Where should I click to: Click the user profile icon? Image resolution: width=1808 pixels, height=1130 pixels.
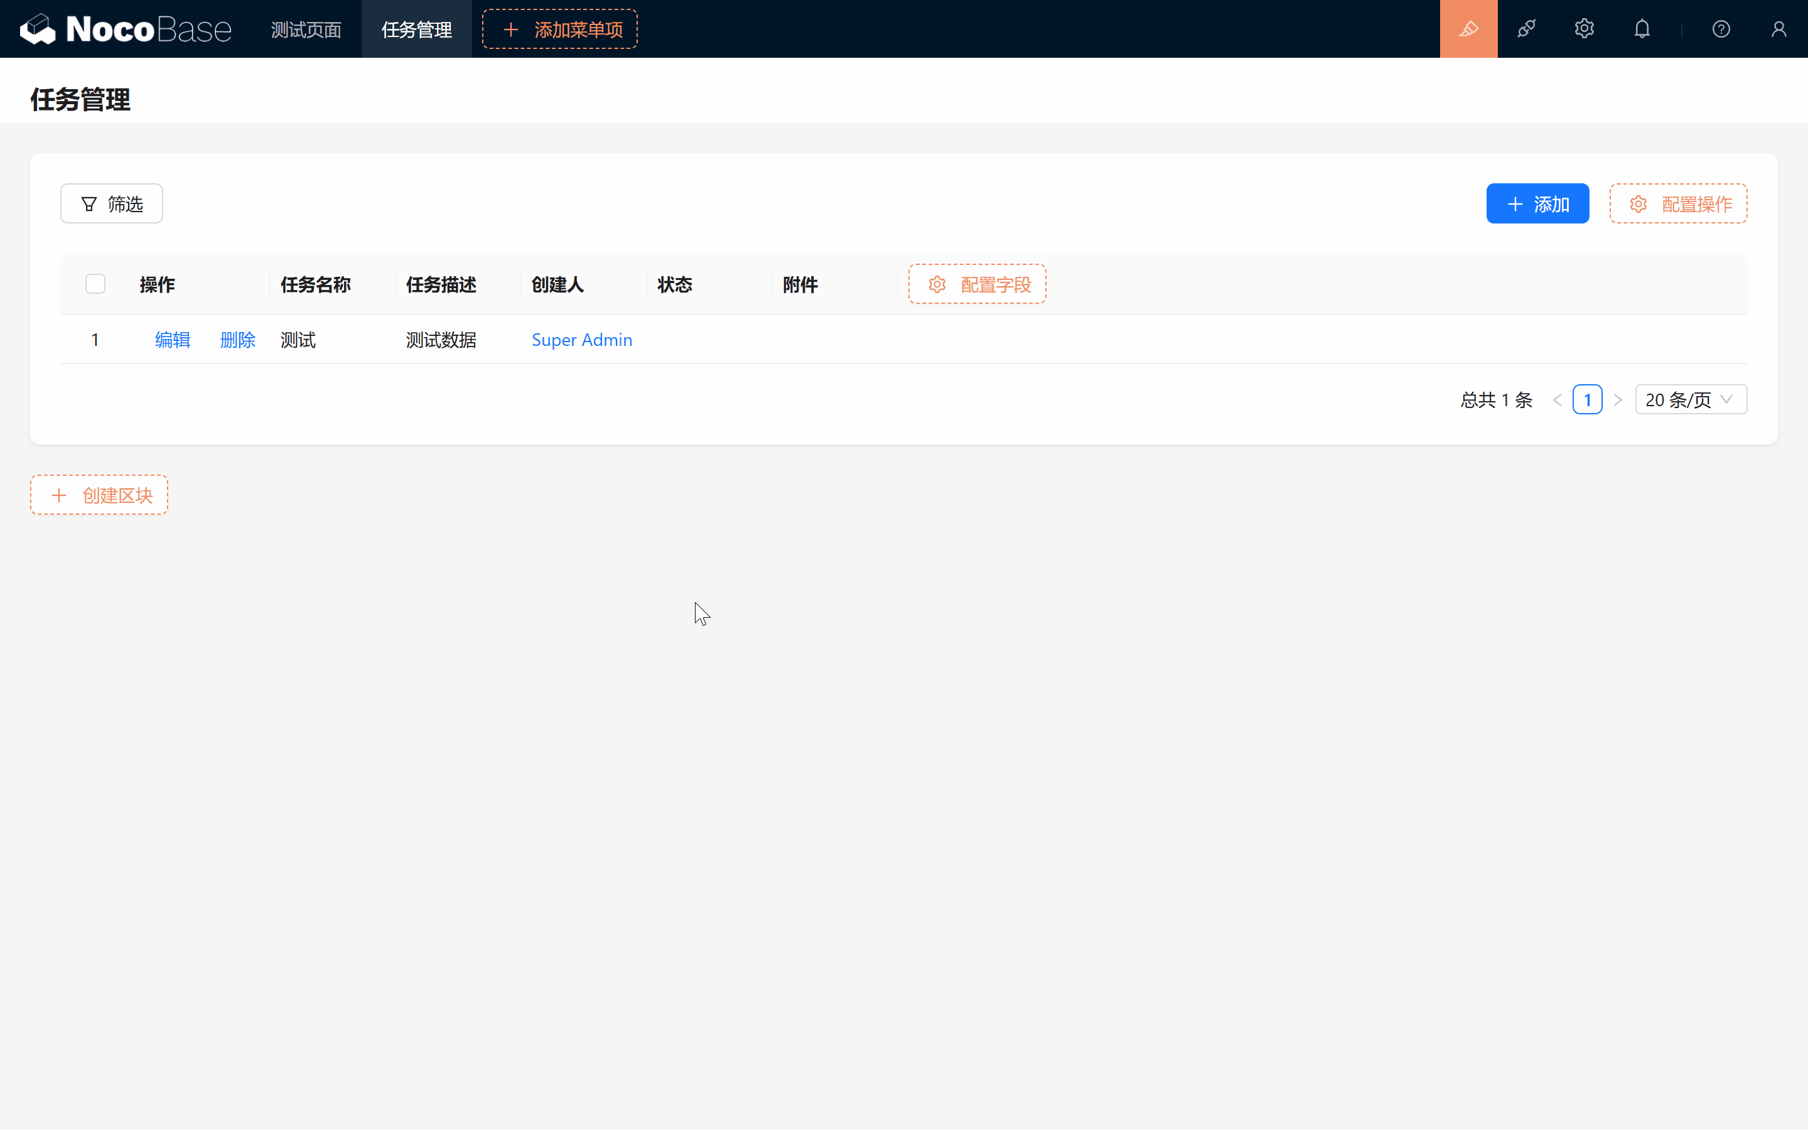(x=1777, y=29)
